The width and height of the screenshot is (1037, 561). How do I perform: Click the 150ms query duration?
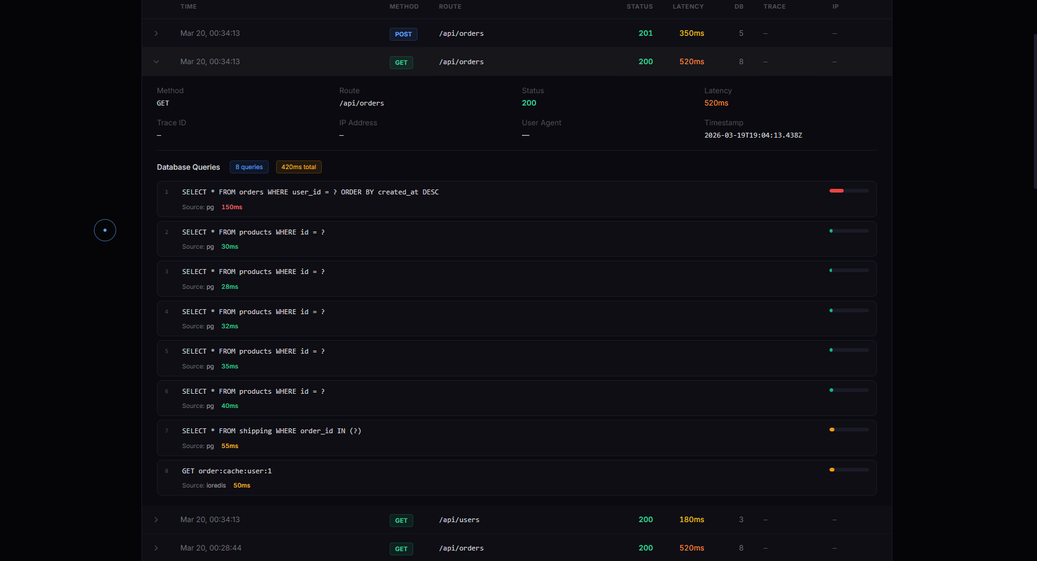click(232, 207)
